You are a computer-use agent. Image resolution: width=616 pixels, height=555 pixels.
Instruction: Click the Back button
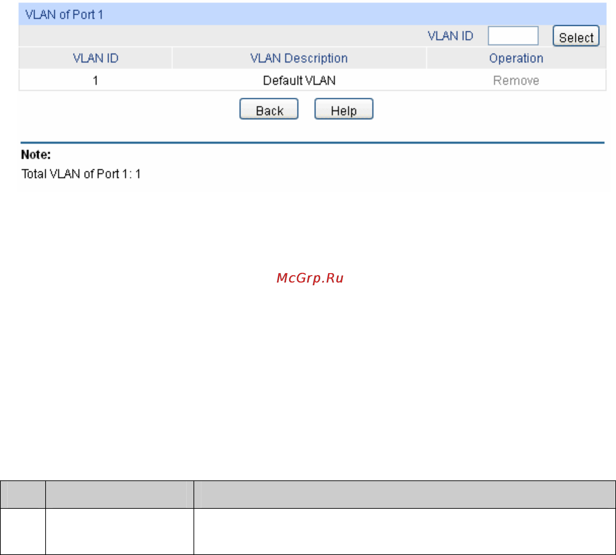[269, 109]
